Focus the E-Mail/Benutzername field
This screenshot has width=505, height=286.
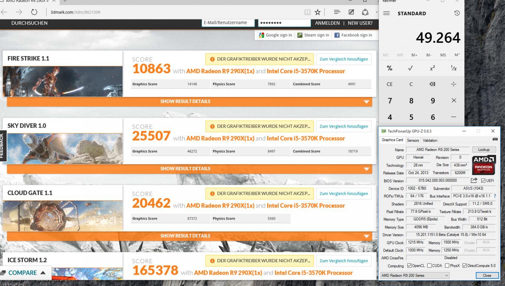coord(228,23)
